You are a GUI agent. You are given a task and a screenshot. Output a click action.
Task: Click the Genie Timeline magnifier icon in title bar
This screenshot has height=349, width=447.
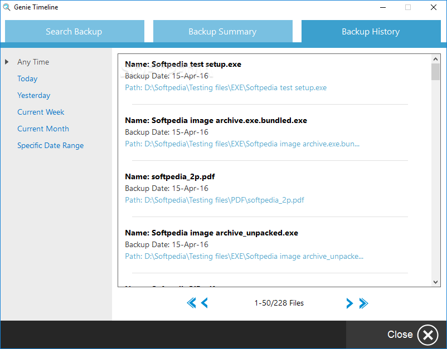click(x=7, y=7)
